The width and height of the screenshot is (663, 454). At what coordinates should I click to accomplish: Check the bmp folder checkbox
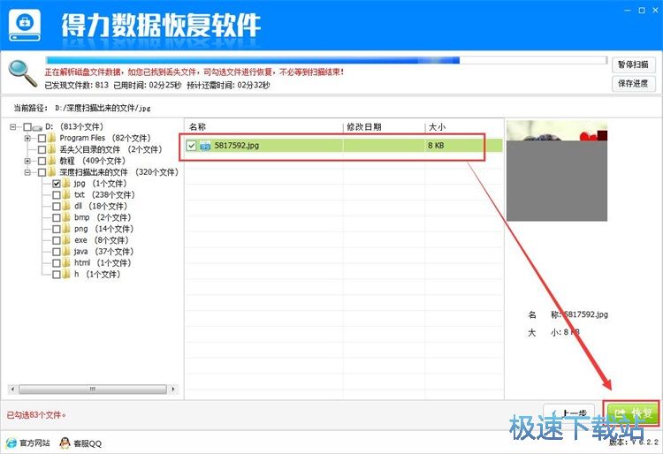(57, 218)
